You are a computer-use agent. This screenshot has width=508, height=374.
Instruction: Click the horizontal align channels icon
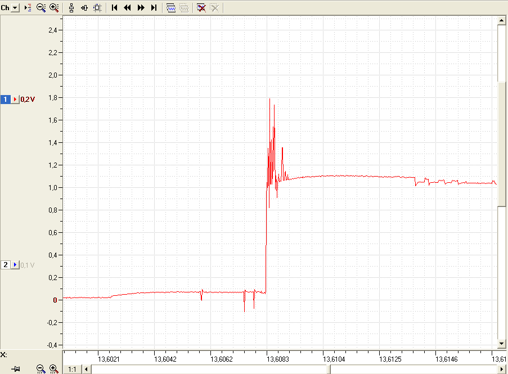[x=84, y=8]
